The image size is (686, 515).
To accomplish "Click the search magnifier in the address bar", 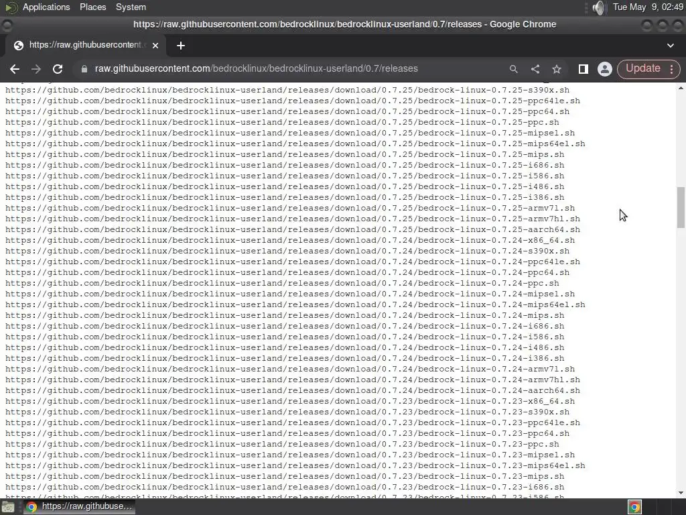I will (x=514, y=69).
